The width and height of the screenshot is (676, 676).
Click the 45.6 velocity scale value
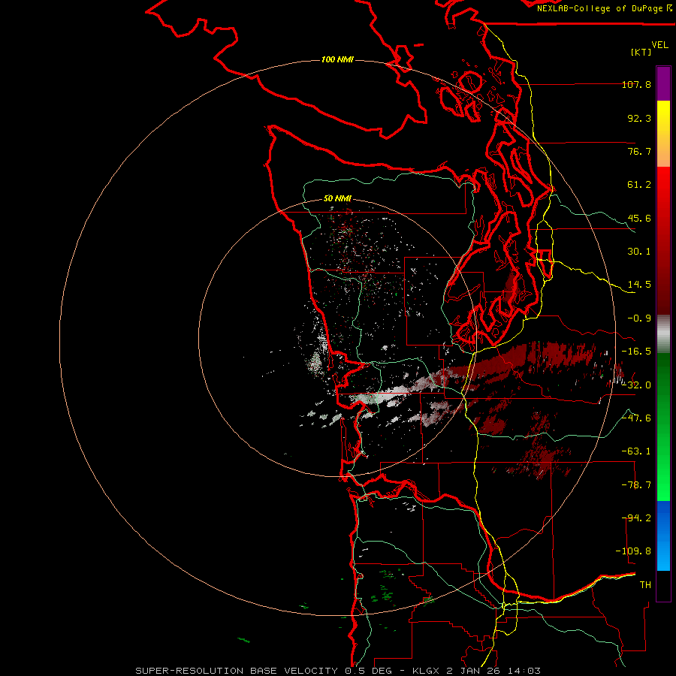point(639,218)
